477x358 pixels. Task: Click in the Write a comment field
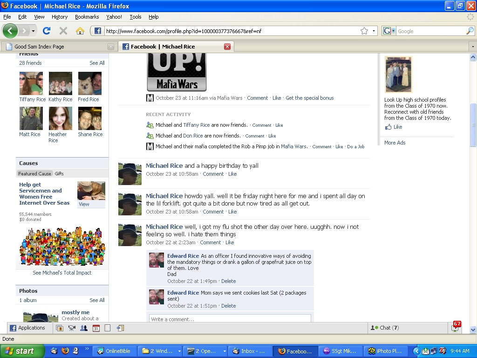tap(230, 319)
